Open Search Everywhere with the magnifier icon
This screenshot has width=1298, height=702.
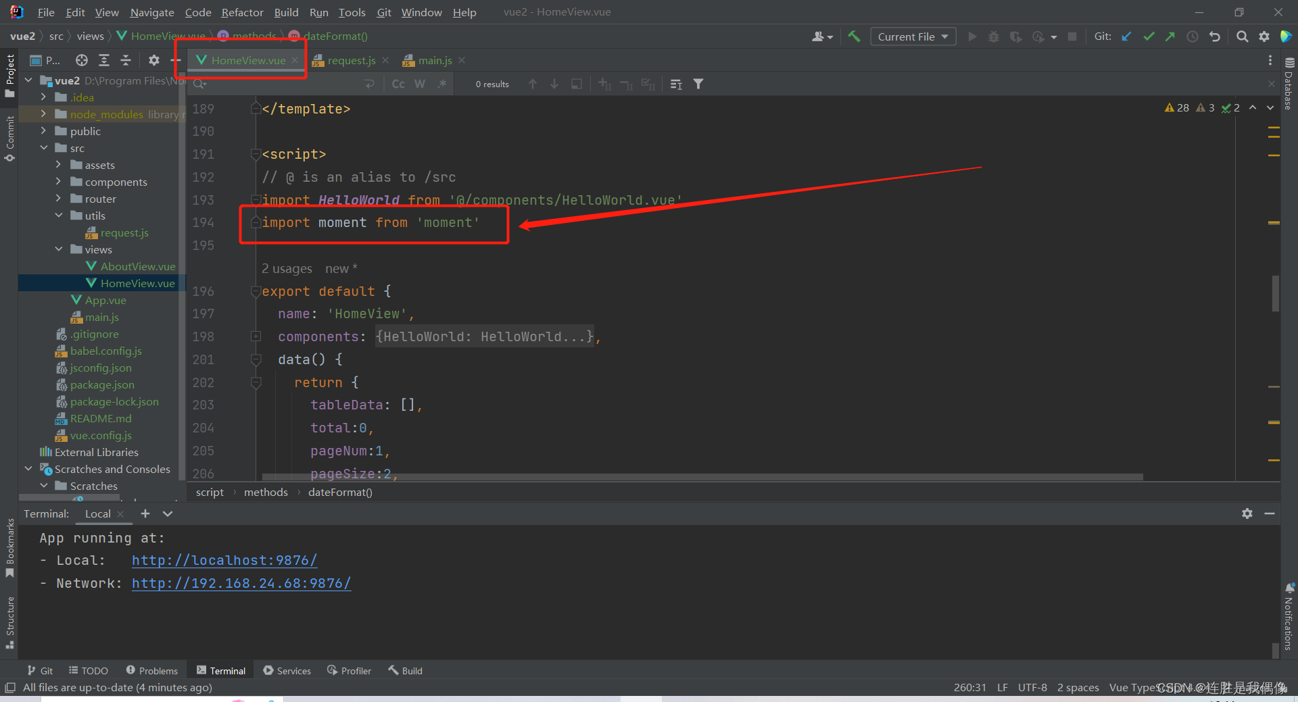pos(1243,36)
